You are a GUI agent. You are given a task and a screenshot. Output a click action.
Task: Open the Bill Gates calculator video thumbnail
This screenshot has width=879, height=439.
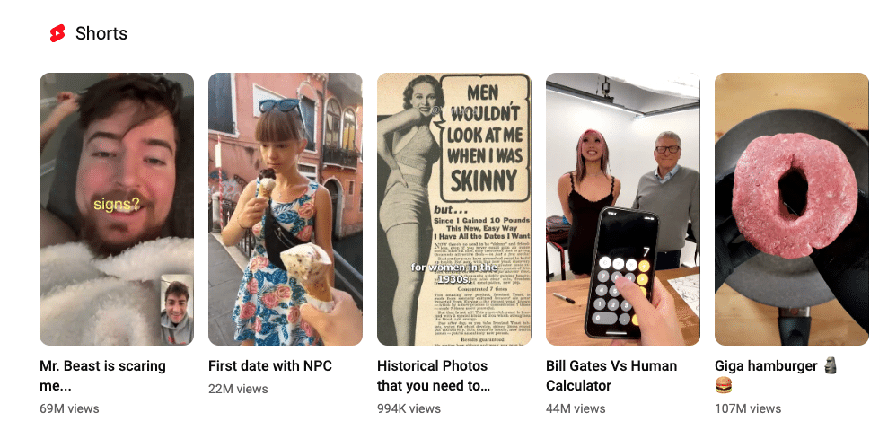point(623,209)
